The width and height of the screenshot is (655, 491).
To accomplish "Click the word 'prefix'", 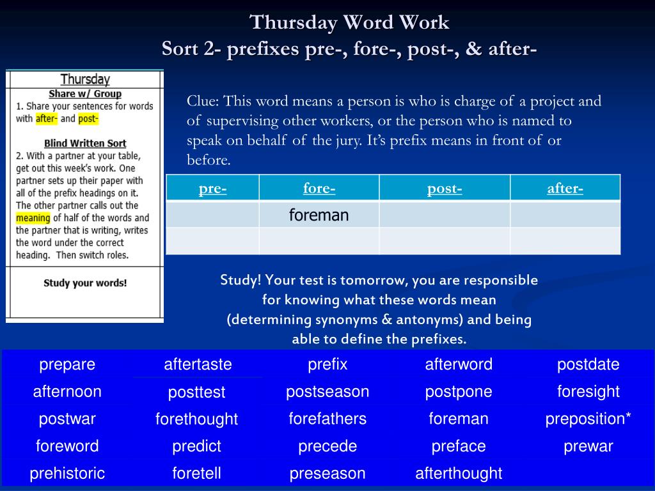I will (x=327, y=364).
